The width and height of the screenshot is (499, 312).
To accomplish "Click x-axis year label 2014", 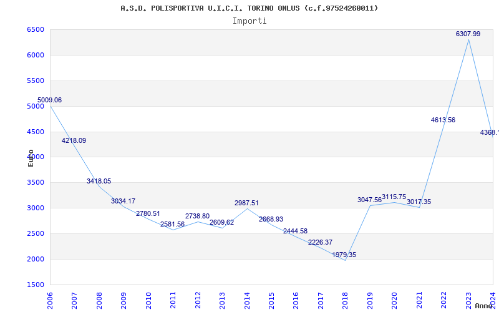I will (247, 301).
